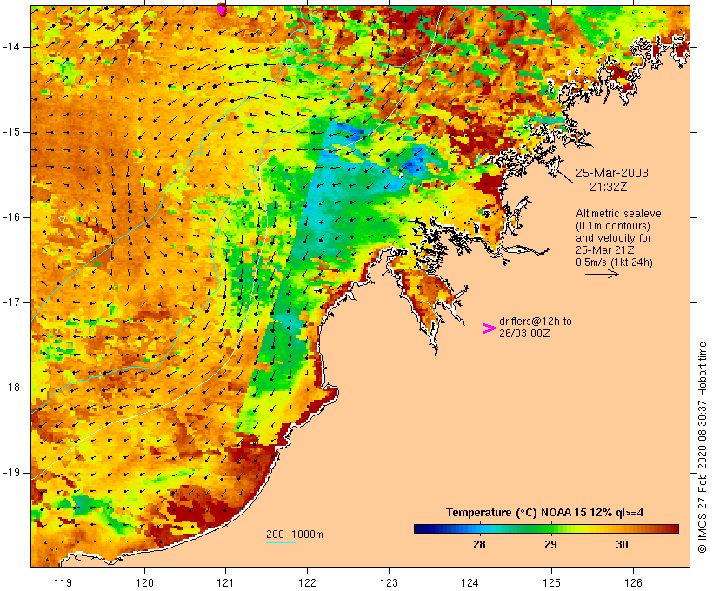Click the IMOS copyright timestamp text
713x591 pixels.
click(702, 448)
